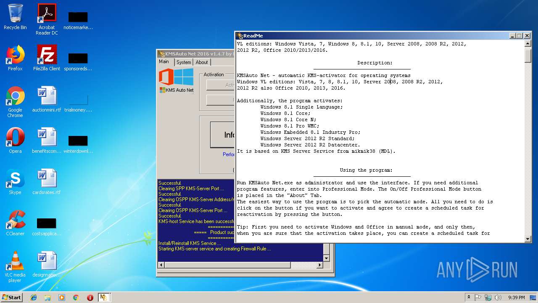
Task: Select the Firefox desktop shortcut
Action: point(15,58)
